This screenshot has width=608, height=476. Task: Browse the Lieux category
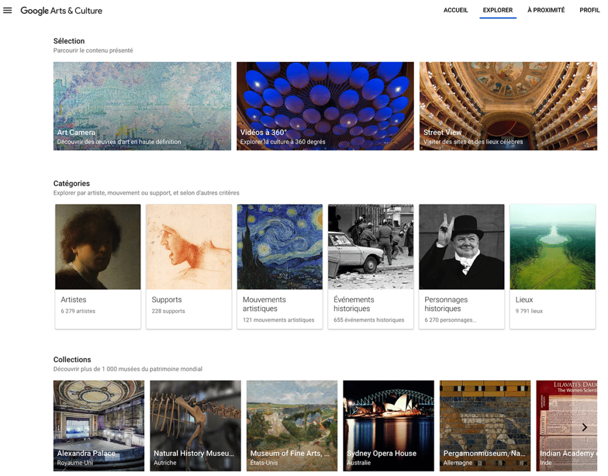(x=553, y=266)
